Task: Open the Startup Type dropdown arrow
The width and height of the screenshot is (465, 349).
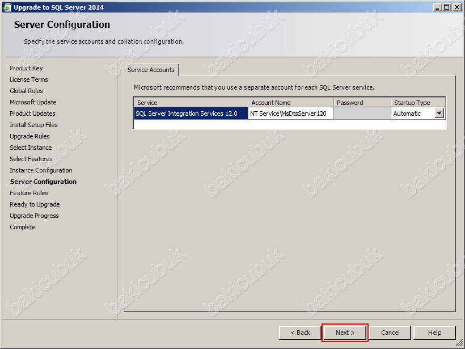Action: [x=439, y=113]
